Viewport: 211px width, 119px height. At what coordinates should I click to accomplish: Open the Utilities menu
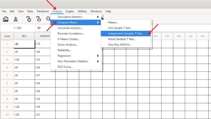pos(82,11)
